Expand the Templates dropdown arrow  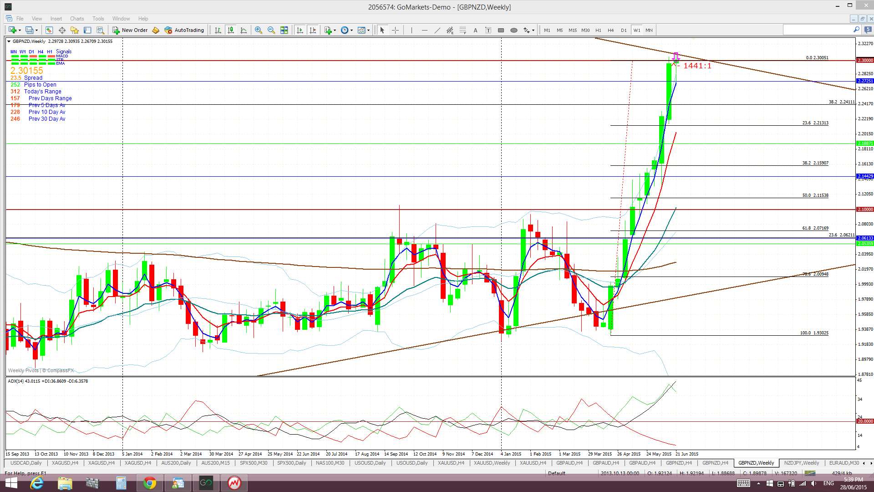[x=369, y=30]
